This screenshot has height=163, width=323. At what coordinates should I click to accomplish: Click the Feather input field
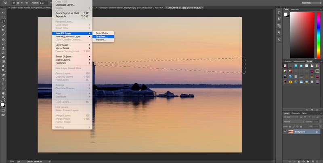[44, 3]
